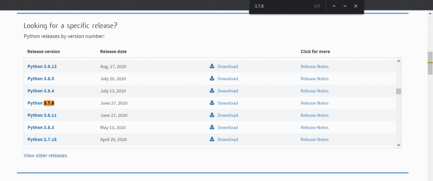
Task: Click the Release version column header
Action: coord(44,51)
